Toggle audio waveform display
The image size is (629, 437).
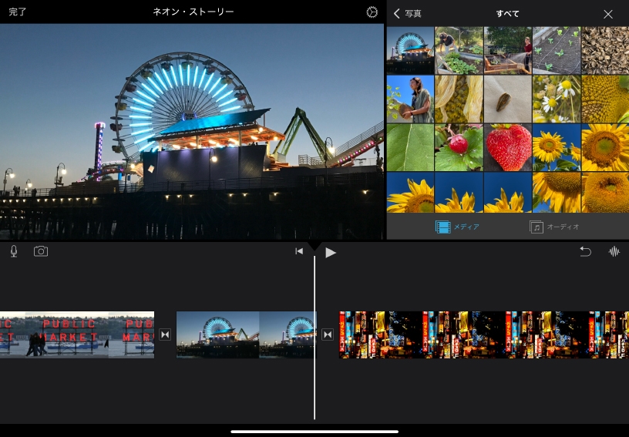pyautogui.click(x=614, y=251)
